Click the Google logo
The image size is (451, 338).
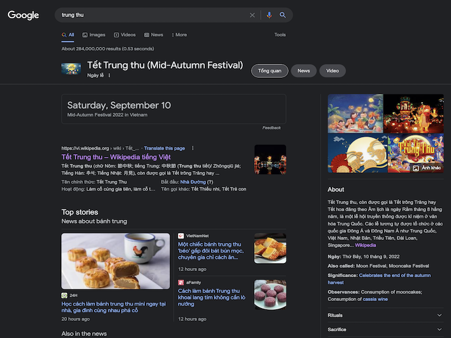coord(23,15)
